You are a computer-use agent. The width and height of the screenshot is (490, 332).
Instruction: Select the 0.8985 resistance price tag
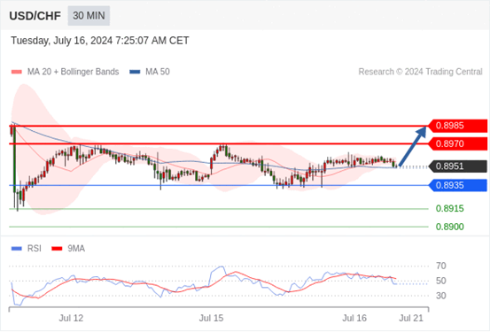click(x=457, y=126)
